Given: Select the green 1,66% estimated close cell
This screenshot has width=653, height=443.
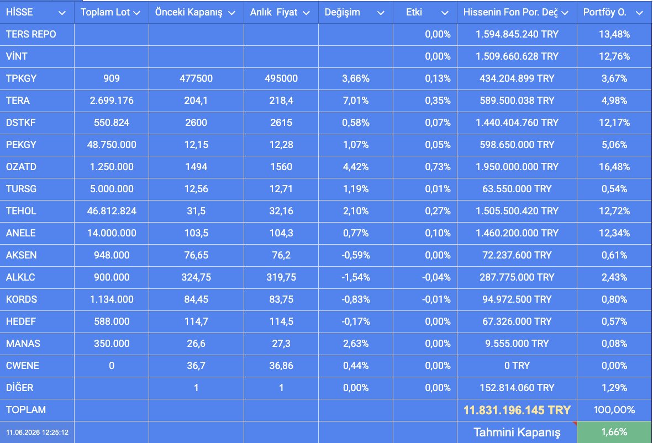Looking at the screenshot, I should 614,432.
